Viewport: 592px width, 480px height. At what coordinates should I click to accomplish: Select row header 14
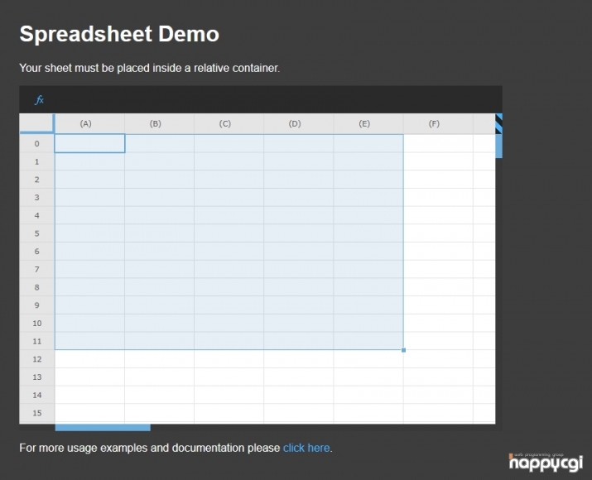37,395
